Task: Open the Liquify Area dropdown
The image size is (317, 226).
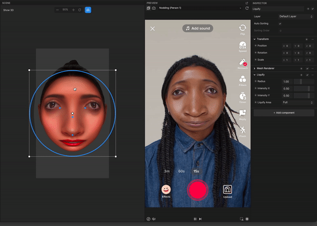Action: pos(298,102)
